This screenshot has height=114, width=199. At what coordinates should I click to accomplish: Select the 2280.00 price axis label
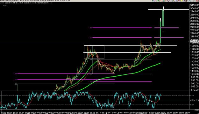195,33
